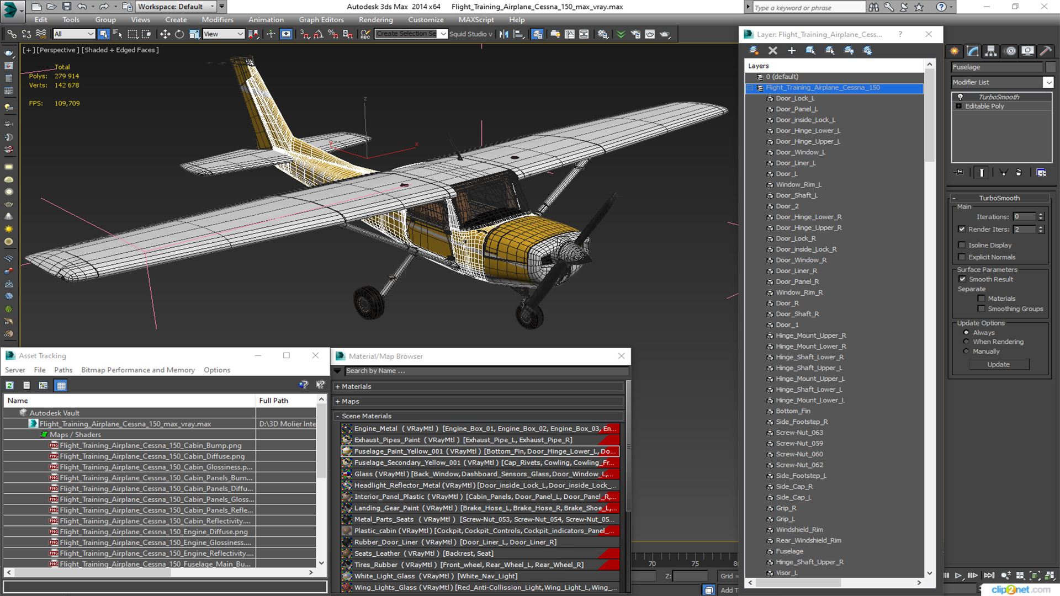
Task: Switch Asset Tracking to table view icon
Action: click(61, 385)
